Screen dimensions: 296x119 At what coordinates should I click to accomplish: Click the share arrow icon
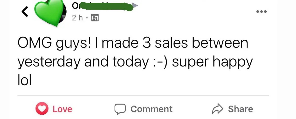(217, 109)
